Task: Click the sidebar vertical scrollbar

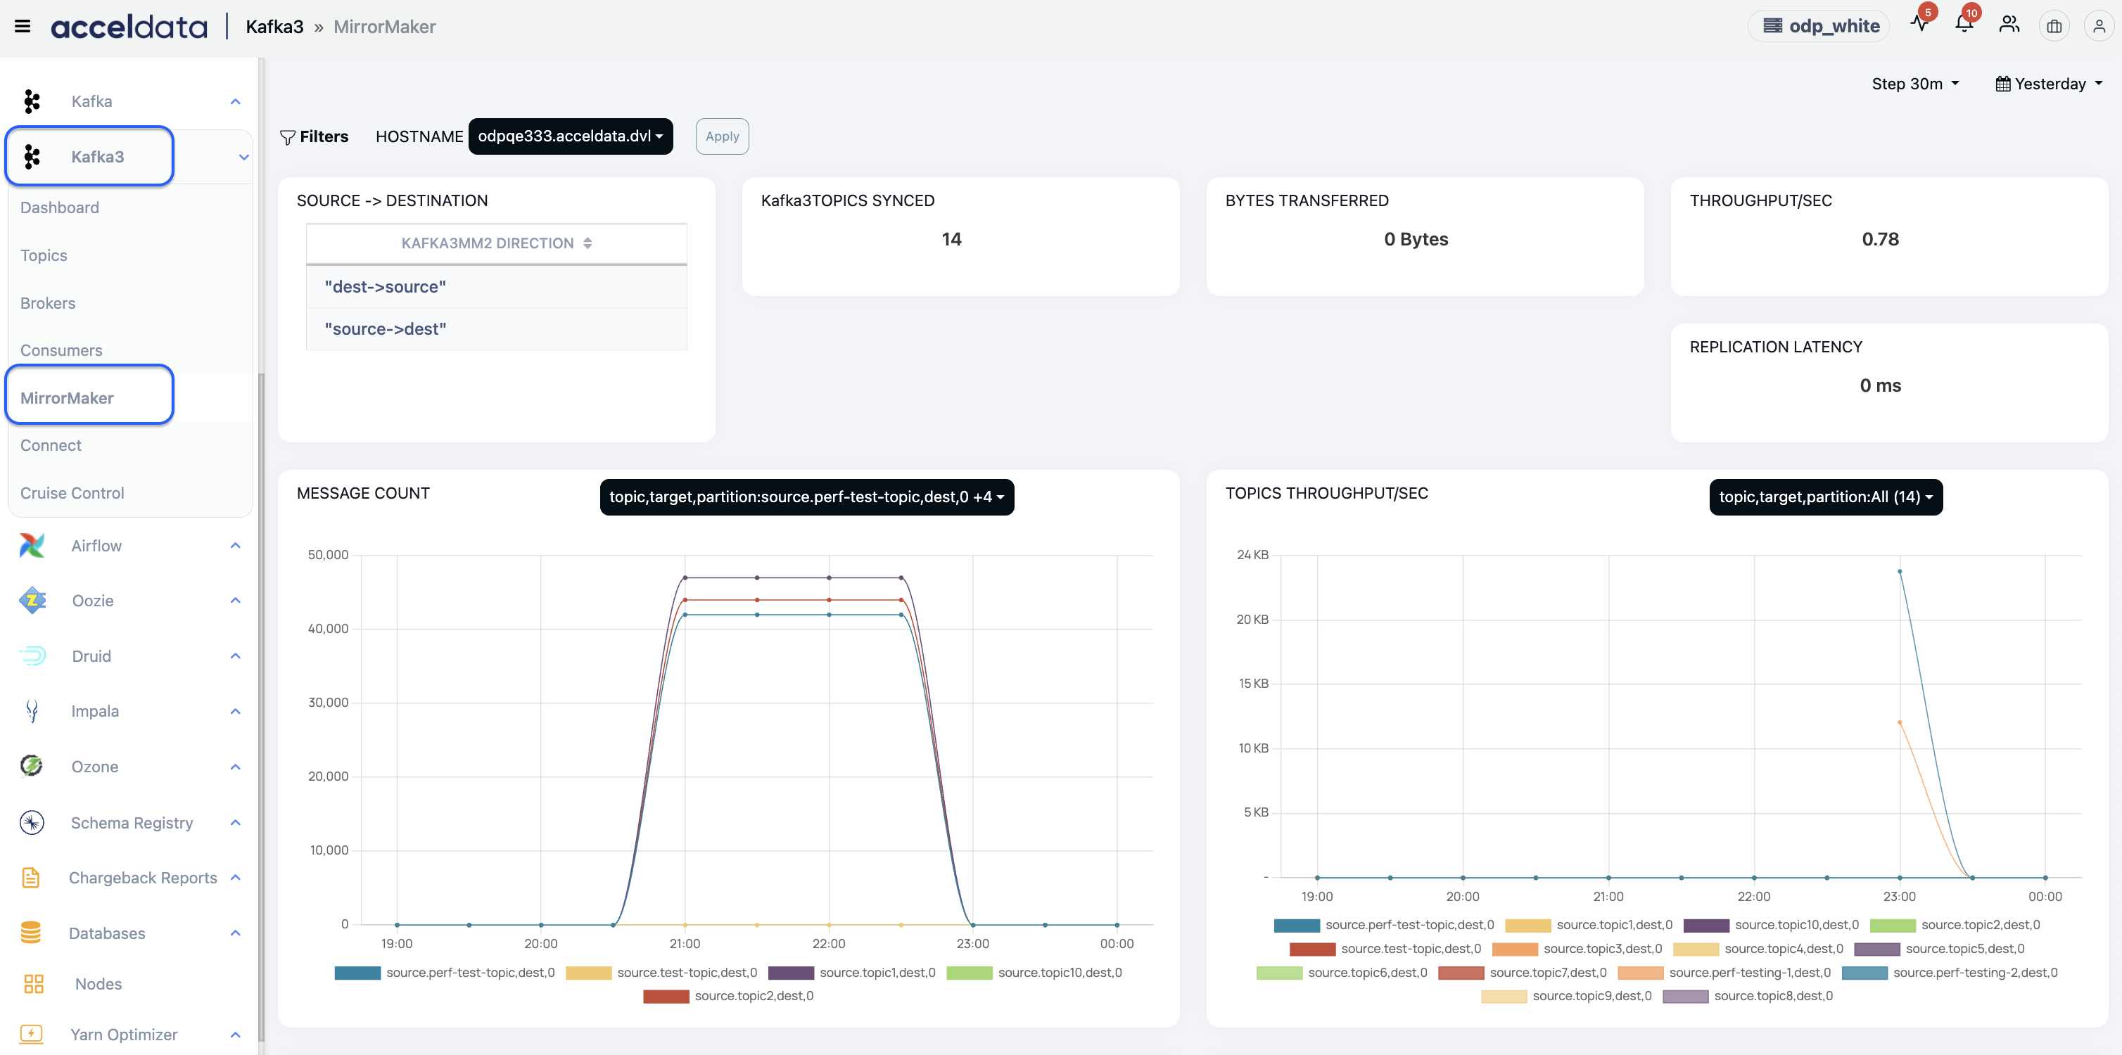Action: [x=261, y=708]
